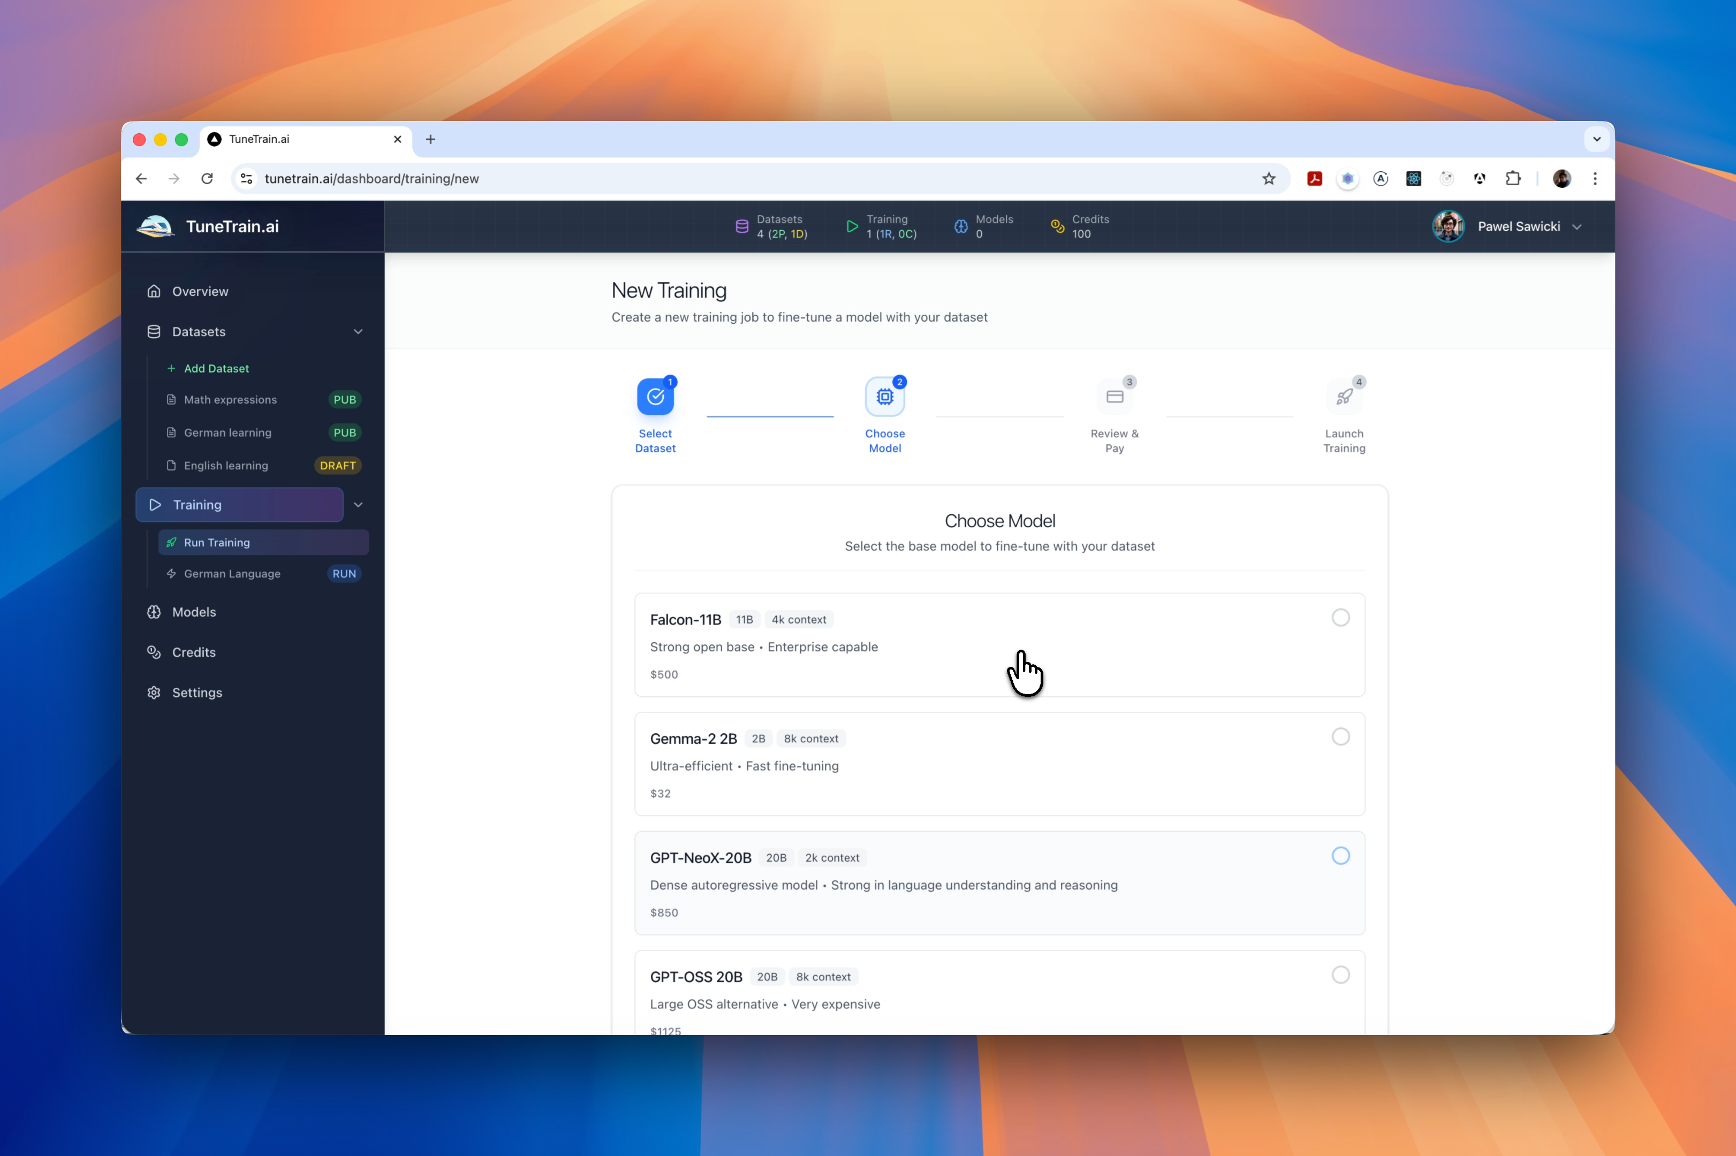Click the Review & Pay card icon
The image size is (1736, 1156).
(x=1113, y=396)
